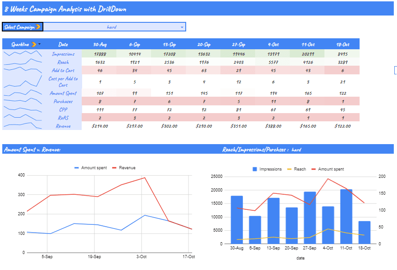Click the orange chevron beside the Sparkline header
Viewport: 397px width, 270px height.
click(x=34, y=45)
